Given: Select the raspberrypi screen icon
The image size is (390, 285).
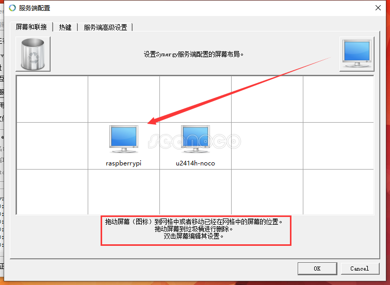Looking at the screenshot, I should (x=123, y=139).
